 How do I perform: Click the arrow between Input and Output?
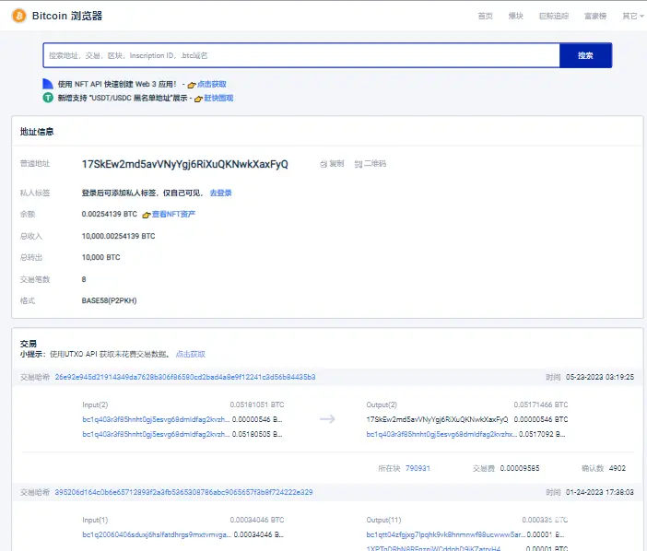327,419
